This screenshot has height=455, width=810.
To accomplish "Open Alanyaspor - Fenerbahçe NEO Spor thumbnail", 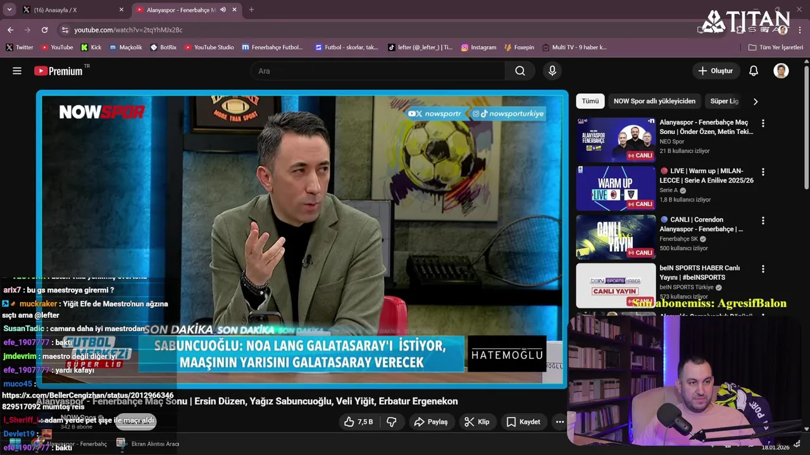I will [x=616, y=140].
